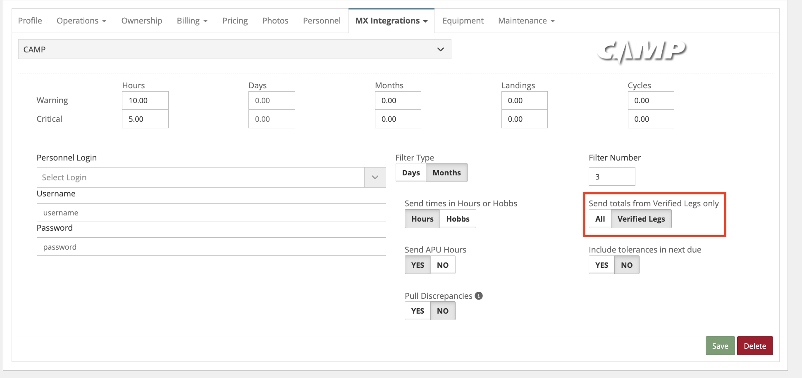Switch to the Equipment tab

tap(463, 21)
